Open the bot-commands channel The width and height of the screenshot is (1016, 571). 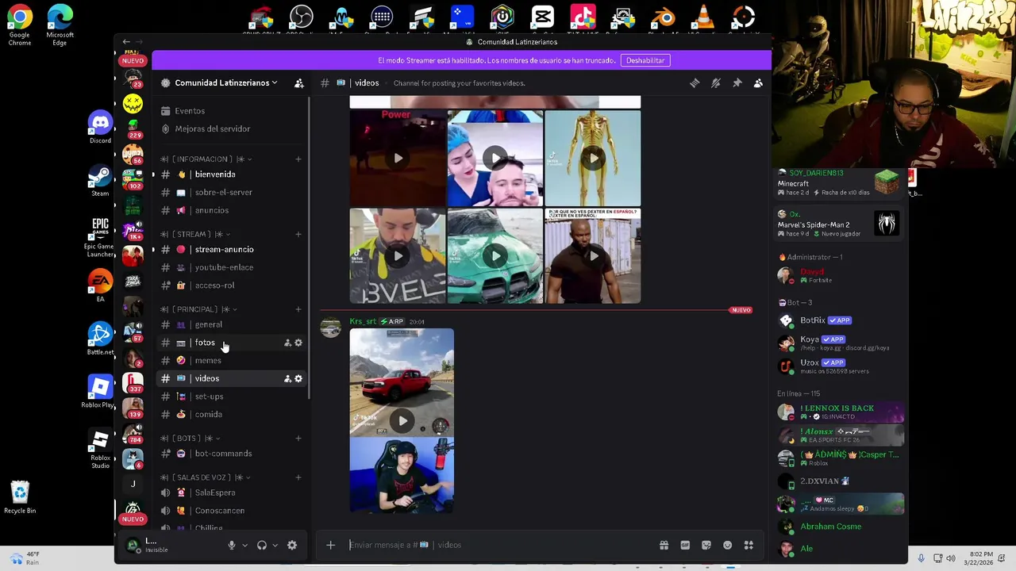tap(230, 454)
